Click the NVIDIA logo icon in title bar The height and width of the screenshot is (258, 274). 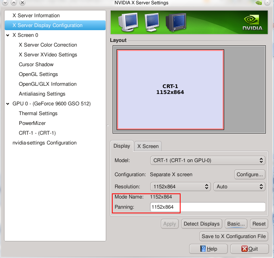coord(259,3)
